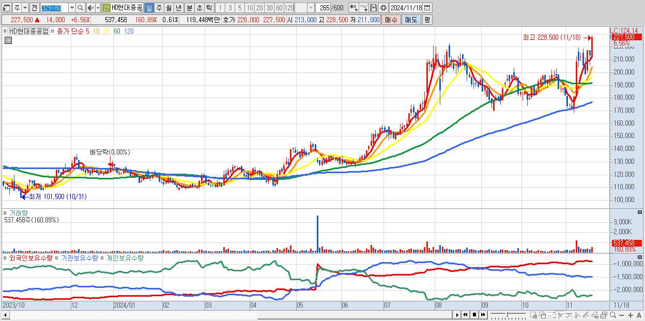Click the diagonal line drawing icon

pyautogui.click(x=587, y=315)
